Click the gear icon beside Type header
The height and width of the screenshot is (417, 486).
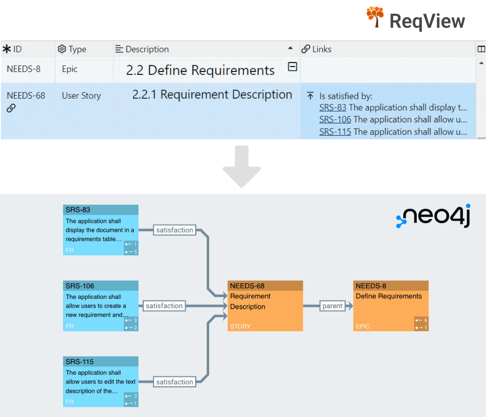(x=62, y=49)
